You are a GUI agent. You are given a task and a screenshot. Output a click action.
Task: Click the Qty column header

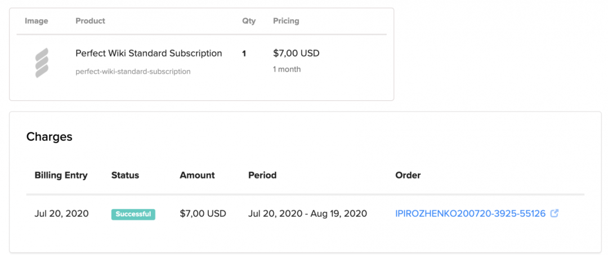tap(249, 21)
